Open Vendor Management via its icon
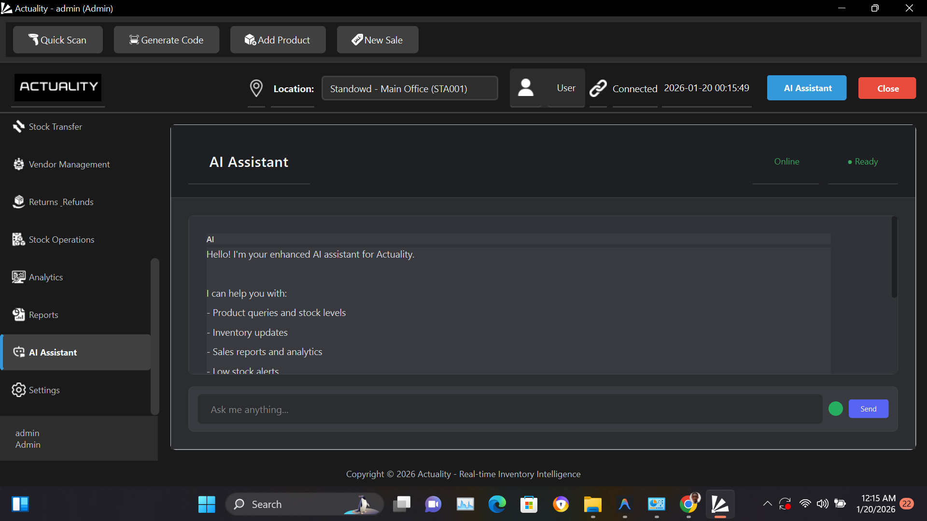 pos(18,165)
